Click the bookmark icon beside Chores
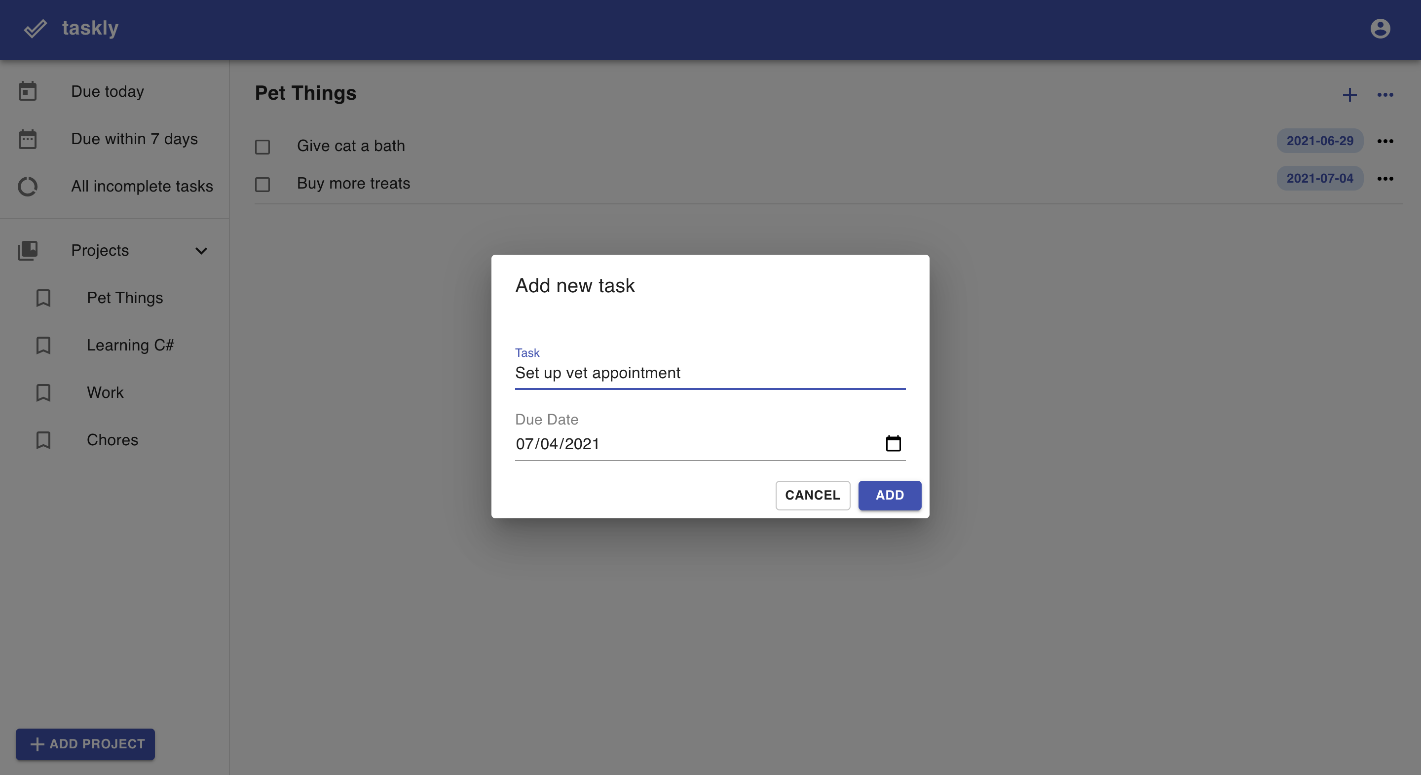The height and width of the screenshot is (775, 1421). pos(43,440)
